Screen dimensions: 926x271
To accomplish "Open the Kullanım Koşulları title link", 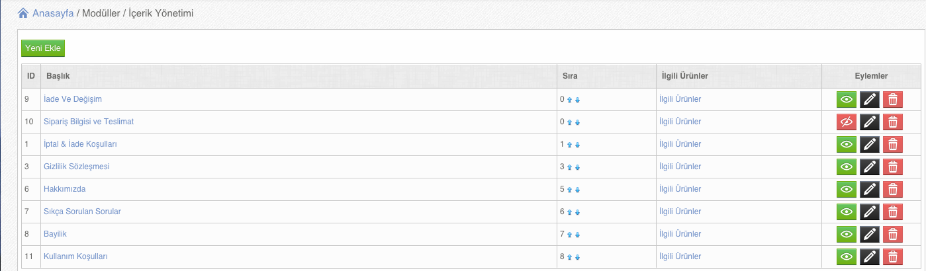I will (x=75, y=256).
